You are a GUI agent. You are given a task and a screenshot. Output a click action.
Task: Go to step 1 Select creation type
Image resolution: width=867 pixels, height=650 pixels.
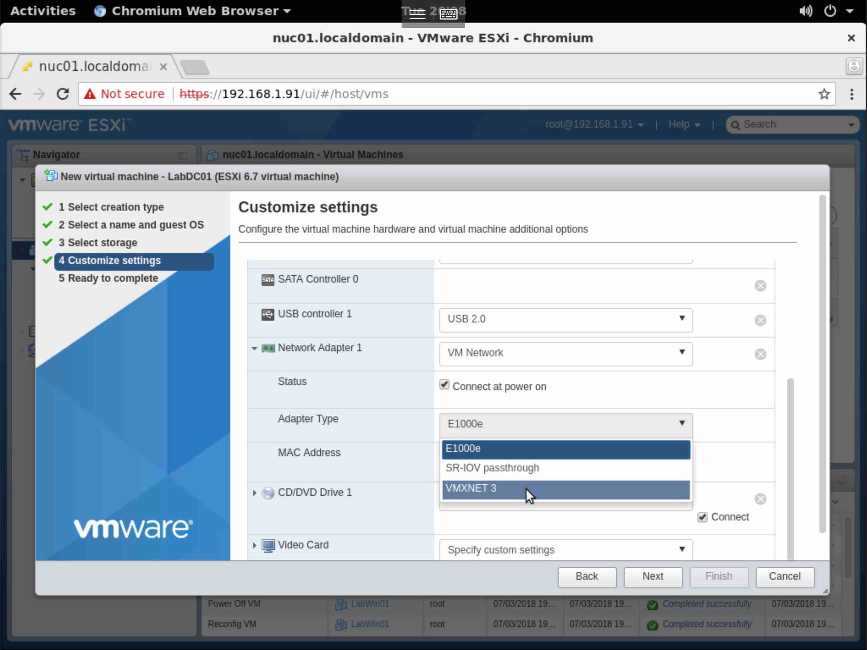coord(111,207)
